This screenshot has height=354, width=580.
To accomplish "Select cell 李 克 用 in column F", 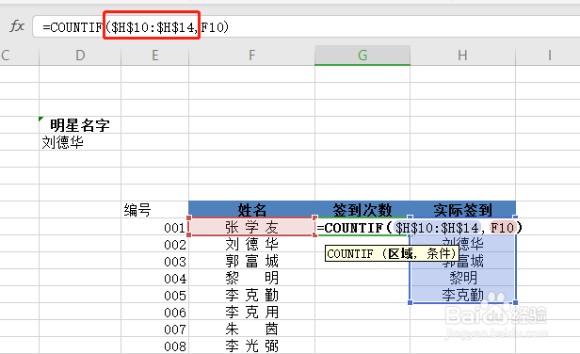I will (x=252, y=312).
